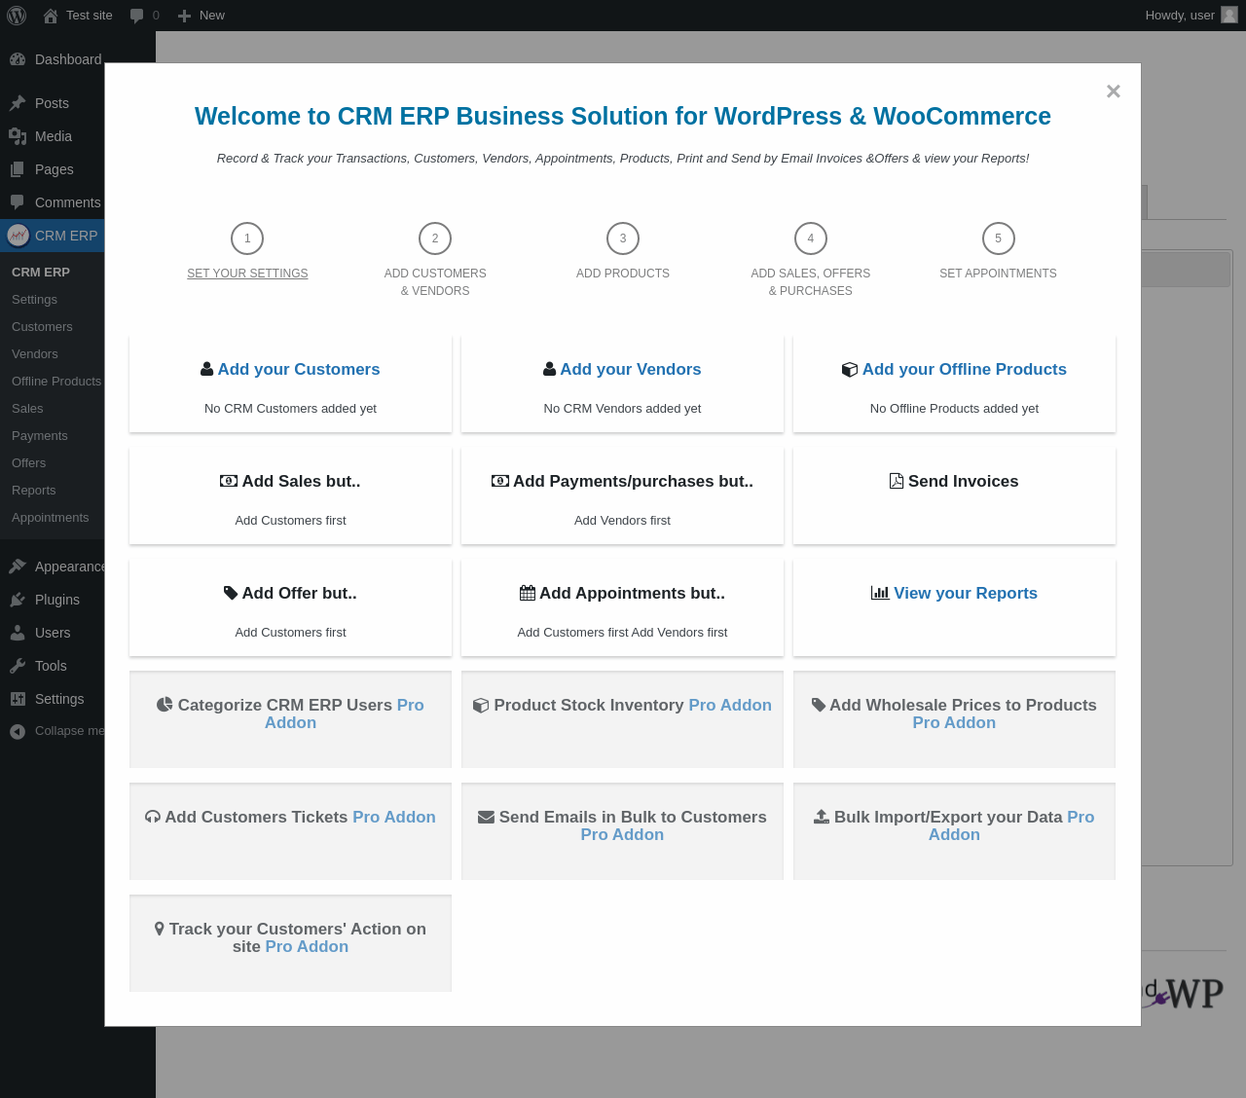Click the New plus icon
The height and width of the screenshot is (1098, 1246).
[x=184, y=16]
